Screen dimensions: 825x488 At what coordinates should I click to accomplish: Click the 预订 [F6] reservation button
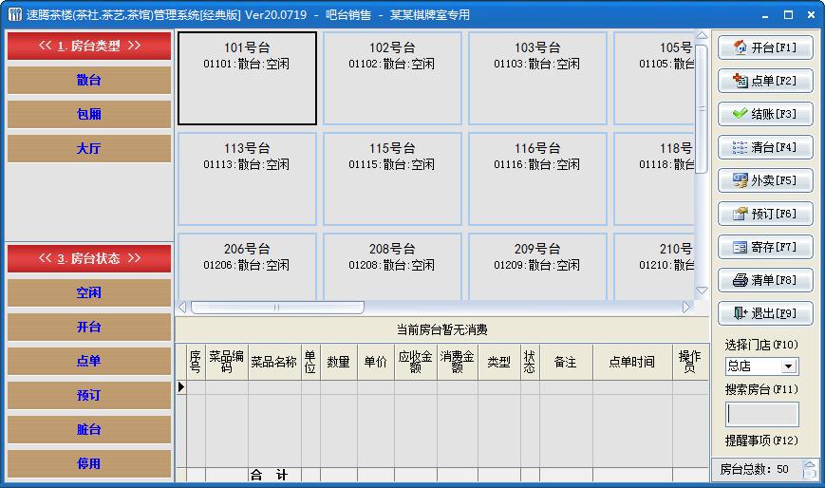764,214
